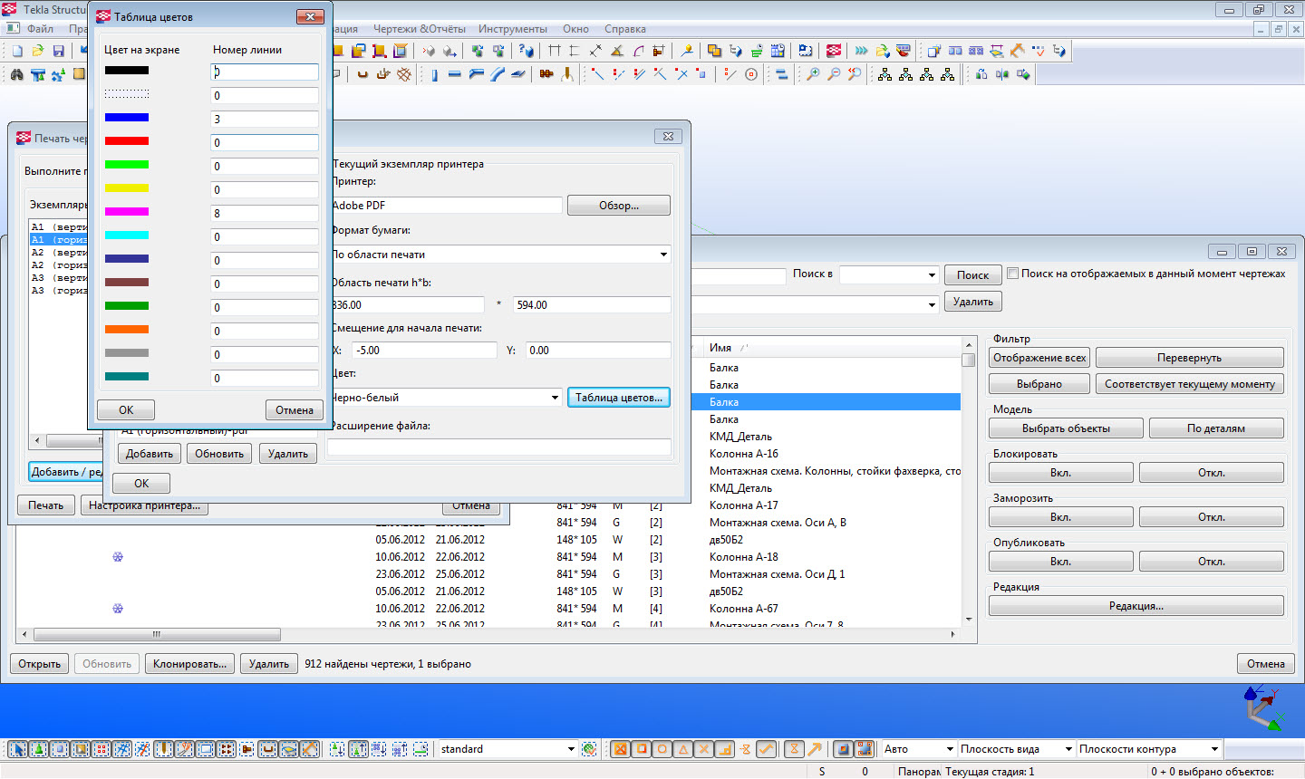Image resolution: width=1305 pixels, height=779 pixels.
Task: Click the zoom in magnifier icon
Action: coord(813,74)
